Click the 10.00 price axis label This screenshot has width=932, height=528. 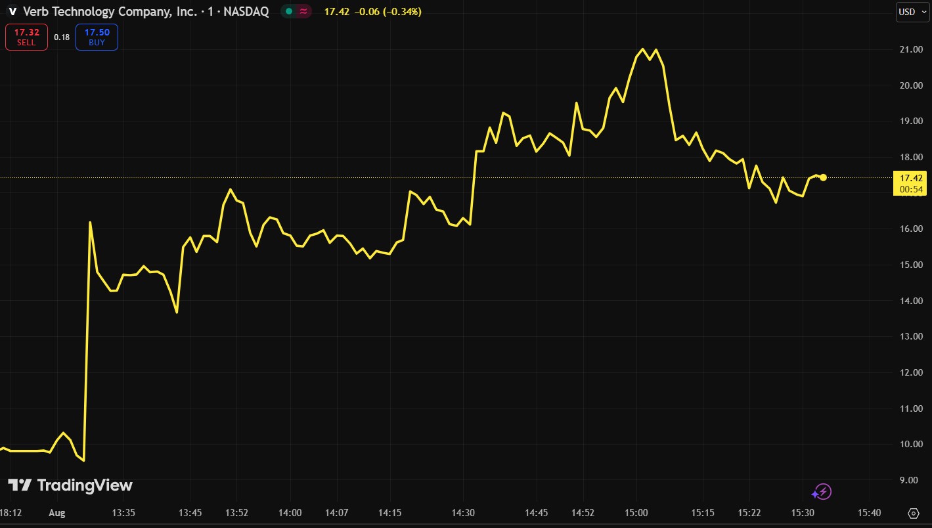click(911, 445)
